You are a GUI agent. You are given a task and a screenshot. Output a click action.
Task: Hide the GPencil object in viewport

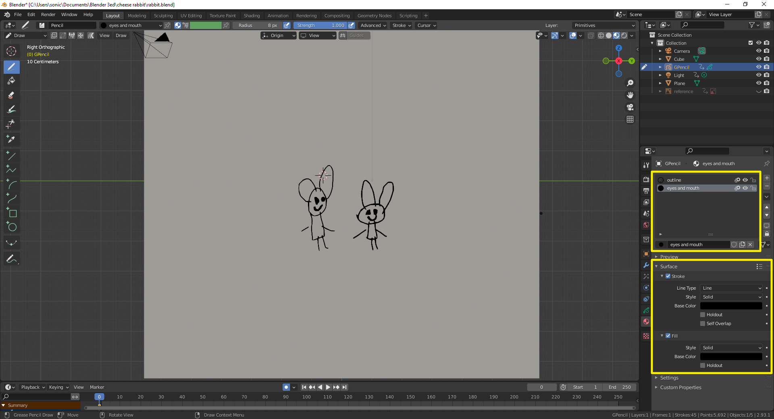coord(759,67)
